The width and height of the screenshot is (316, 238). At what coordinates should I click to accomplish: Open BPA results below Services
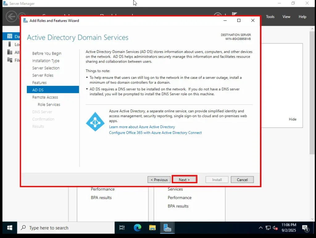tap(178, 206)
